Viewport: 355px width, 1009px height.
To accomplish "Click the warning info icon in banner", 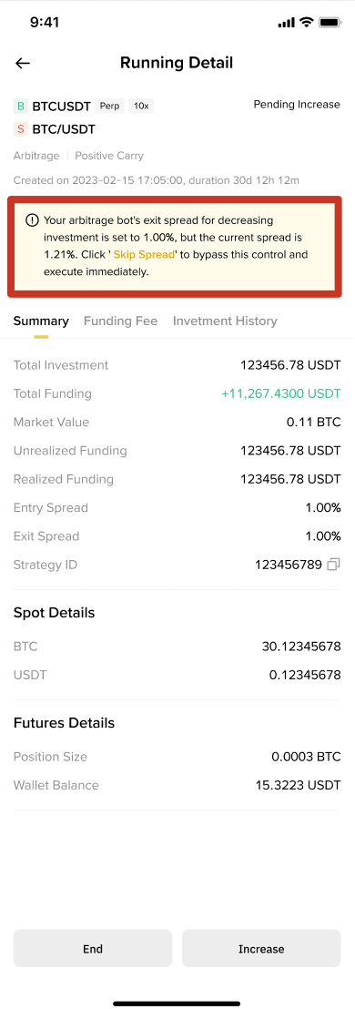I will (x=32, y=220).
